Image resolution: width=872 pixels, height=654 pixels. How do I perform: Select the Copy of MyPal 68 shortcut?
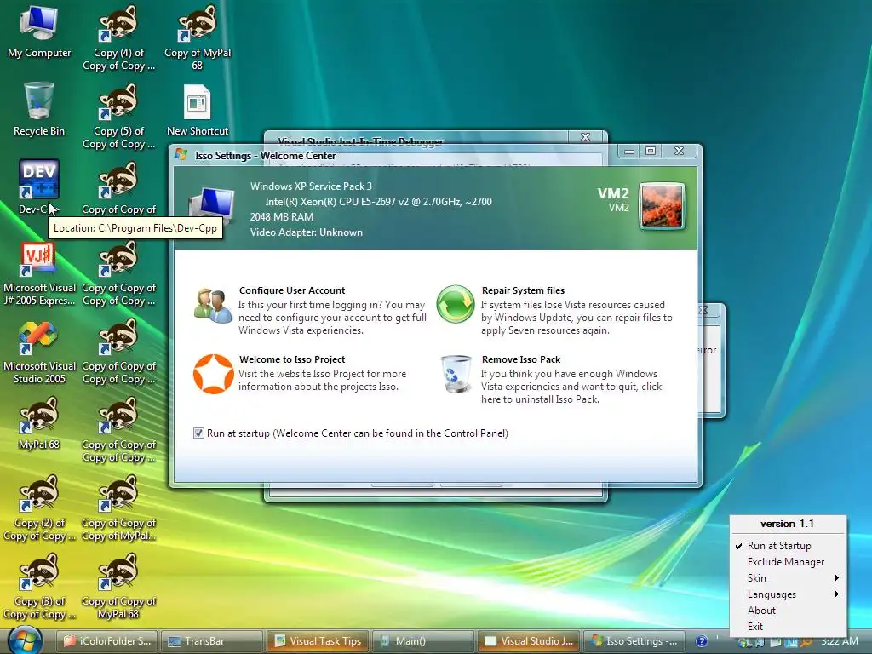point(198,37)
